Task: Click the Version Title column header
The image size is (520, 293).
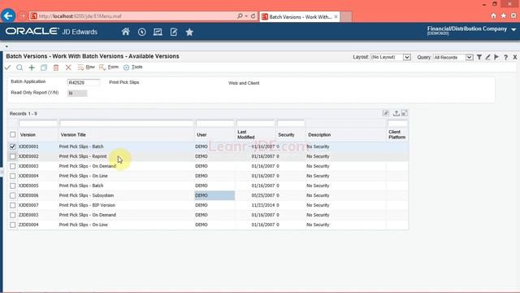Action: tap(73, 134)
